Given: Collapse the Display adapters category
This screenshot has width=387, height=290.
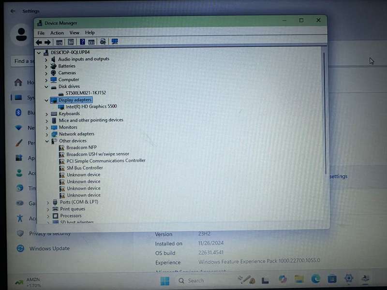Looking at the screenshot, I should point(46,101).
